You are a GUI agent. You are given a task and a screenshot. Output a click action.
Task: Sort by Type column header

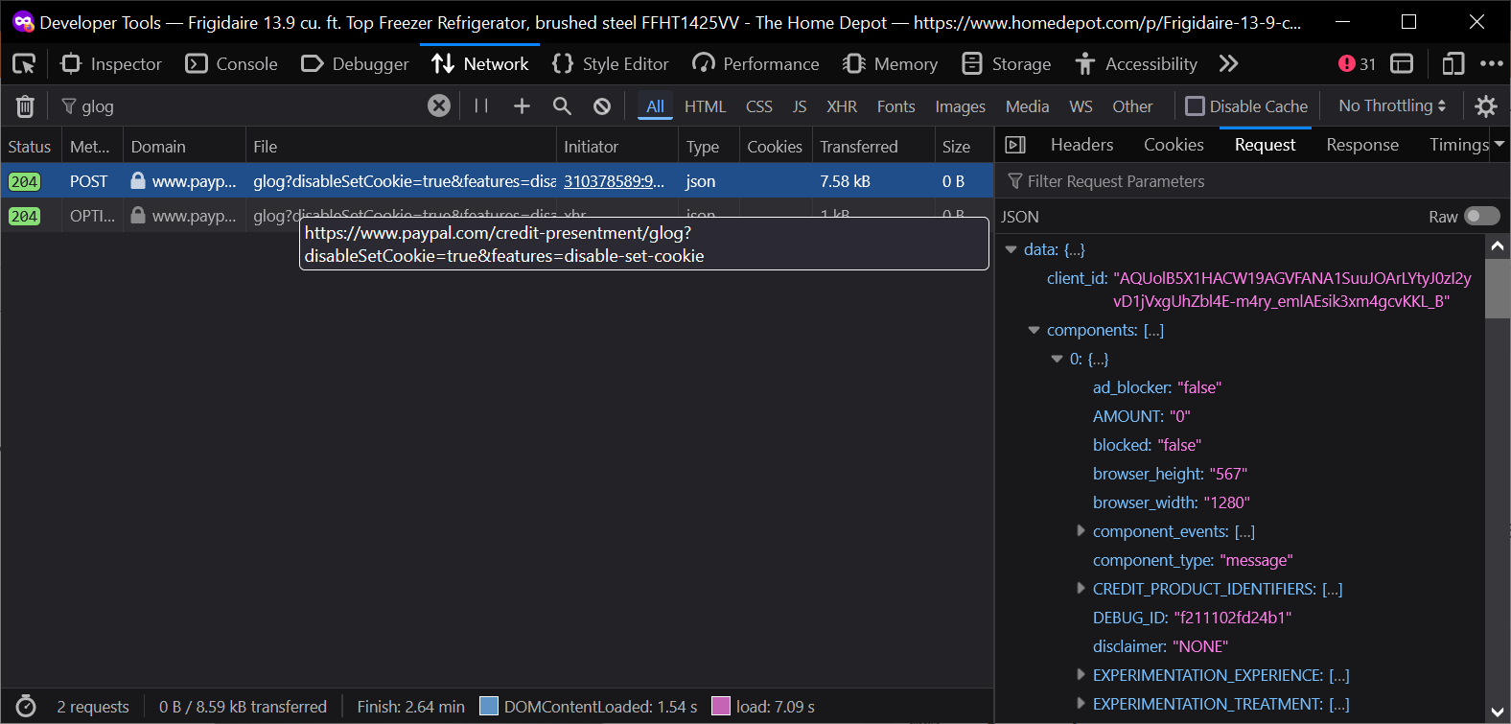pyautogui.click(x=709, y=147)
